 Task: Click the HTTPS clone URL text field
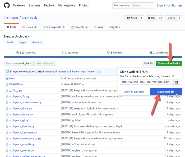pos(147,82)
